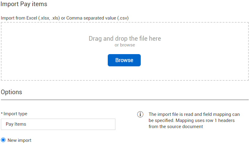Click the blue Browse button

coord(124,60)
